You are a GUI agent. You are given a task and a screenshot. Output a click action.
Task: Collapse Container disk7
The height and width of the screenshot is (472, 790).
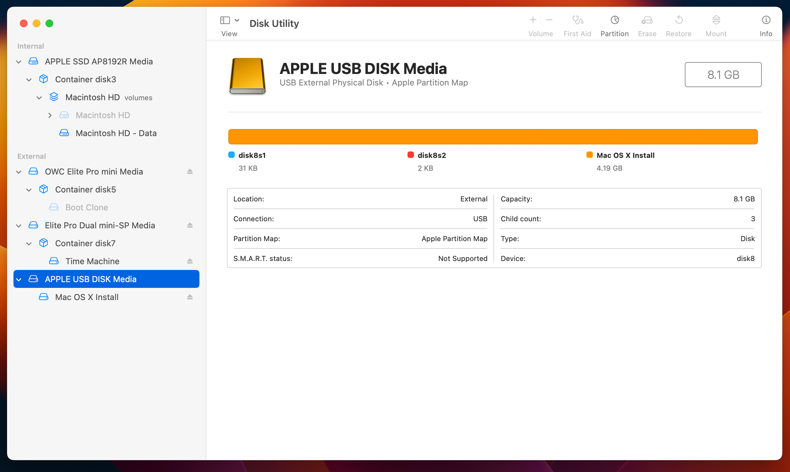point(29,244)
